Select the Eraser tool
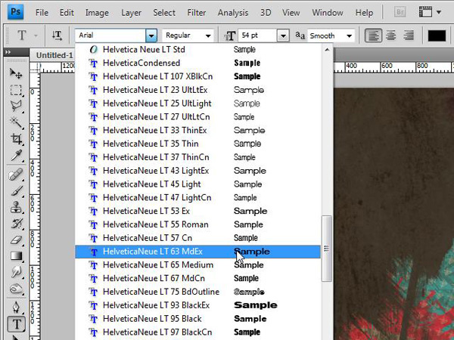This screenshot has width=454, height=340. (x=16, y=240)
